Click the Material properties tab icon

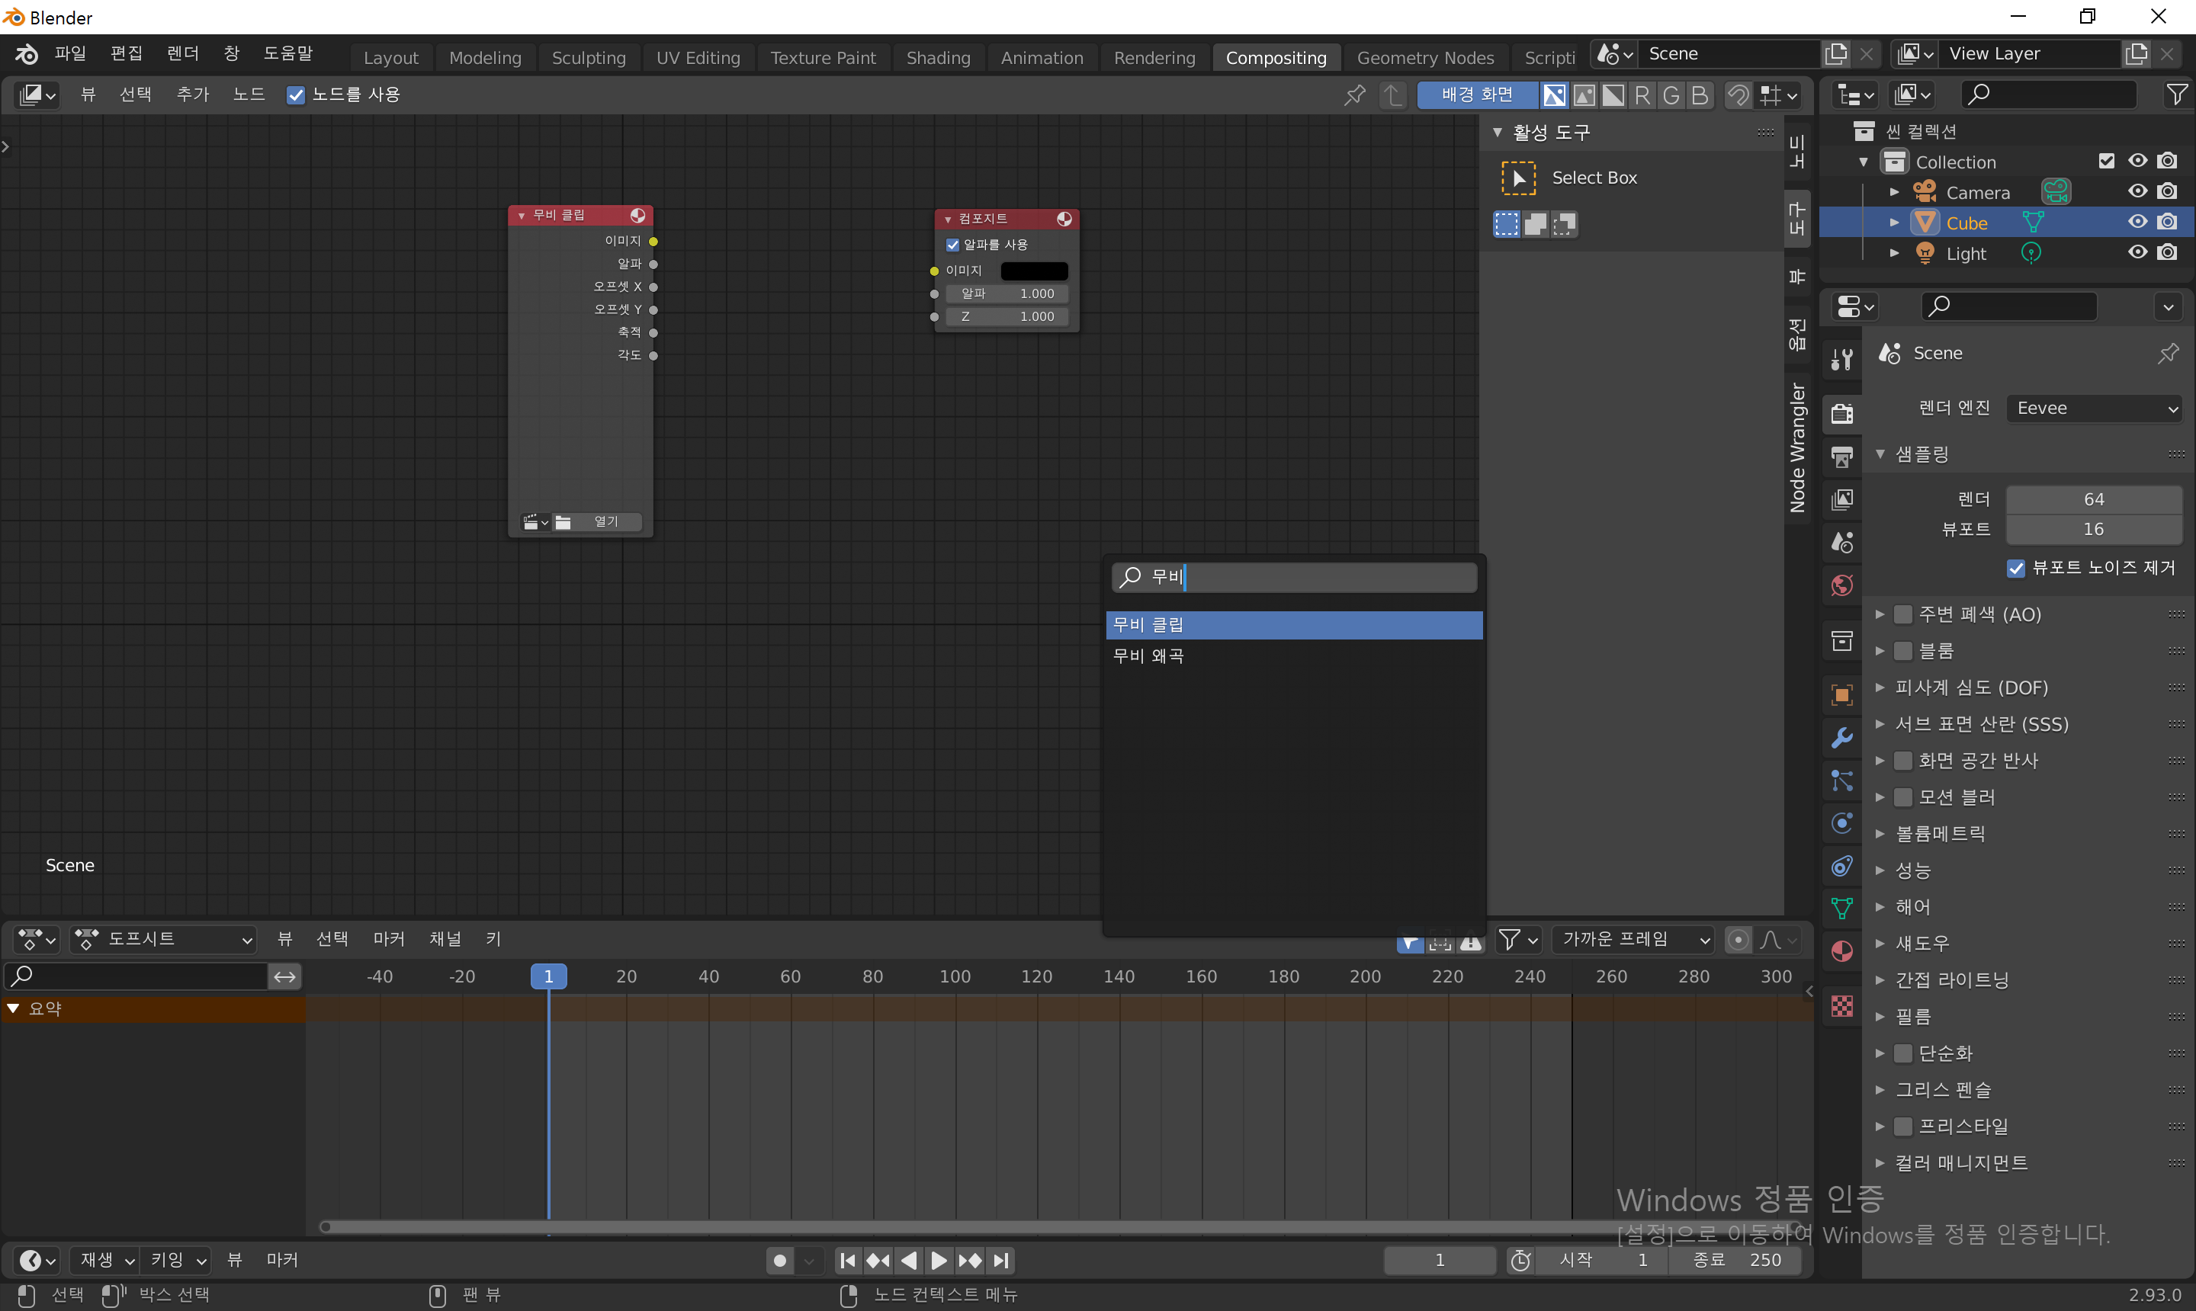tap(1841, 951)
